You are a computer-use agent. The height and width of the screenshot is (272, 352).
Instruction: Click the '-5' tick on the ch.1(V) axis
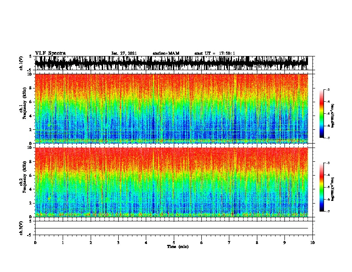[x=29, y=70]
